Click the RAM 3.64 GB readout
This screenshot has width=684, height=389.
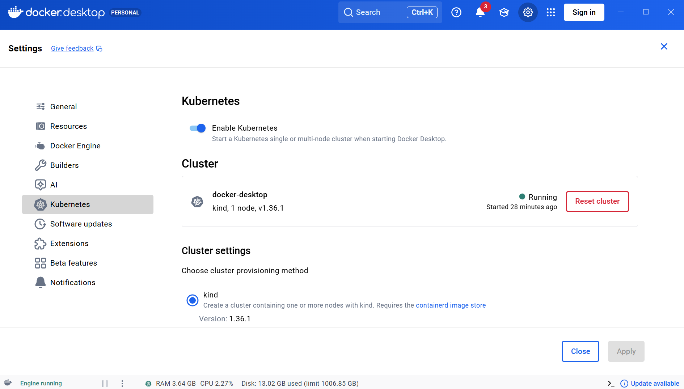coord(176,383)
